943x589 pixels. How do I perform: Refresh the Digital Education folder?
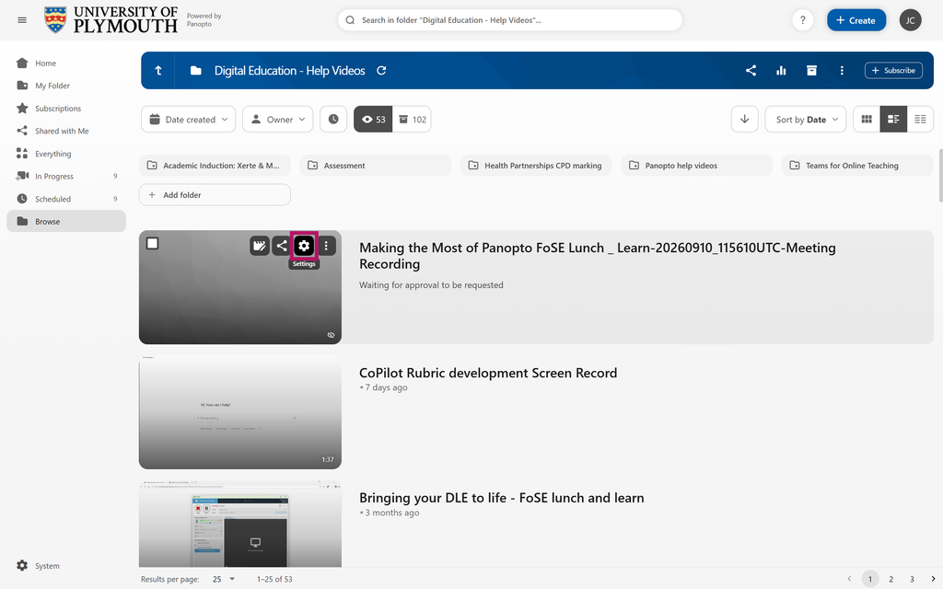[x=381, y=70]
